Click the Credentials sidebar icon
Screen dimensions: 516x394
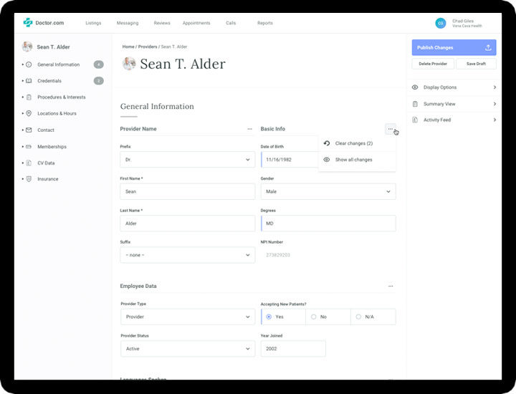click(29, 81)
